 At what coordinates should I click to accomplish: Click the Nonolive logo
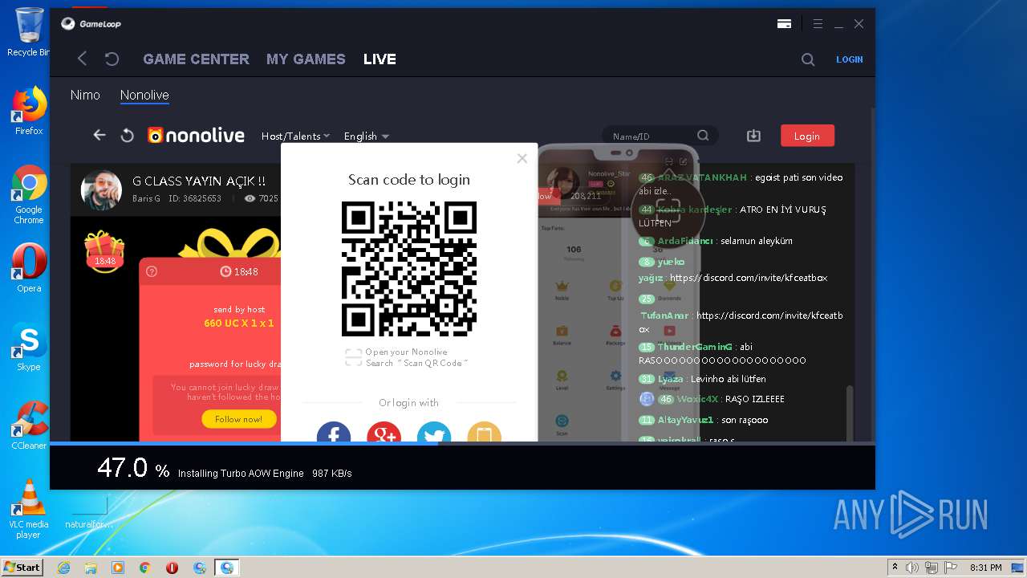[196, 136]
